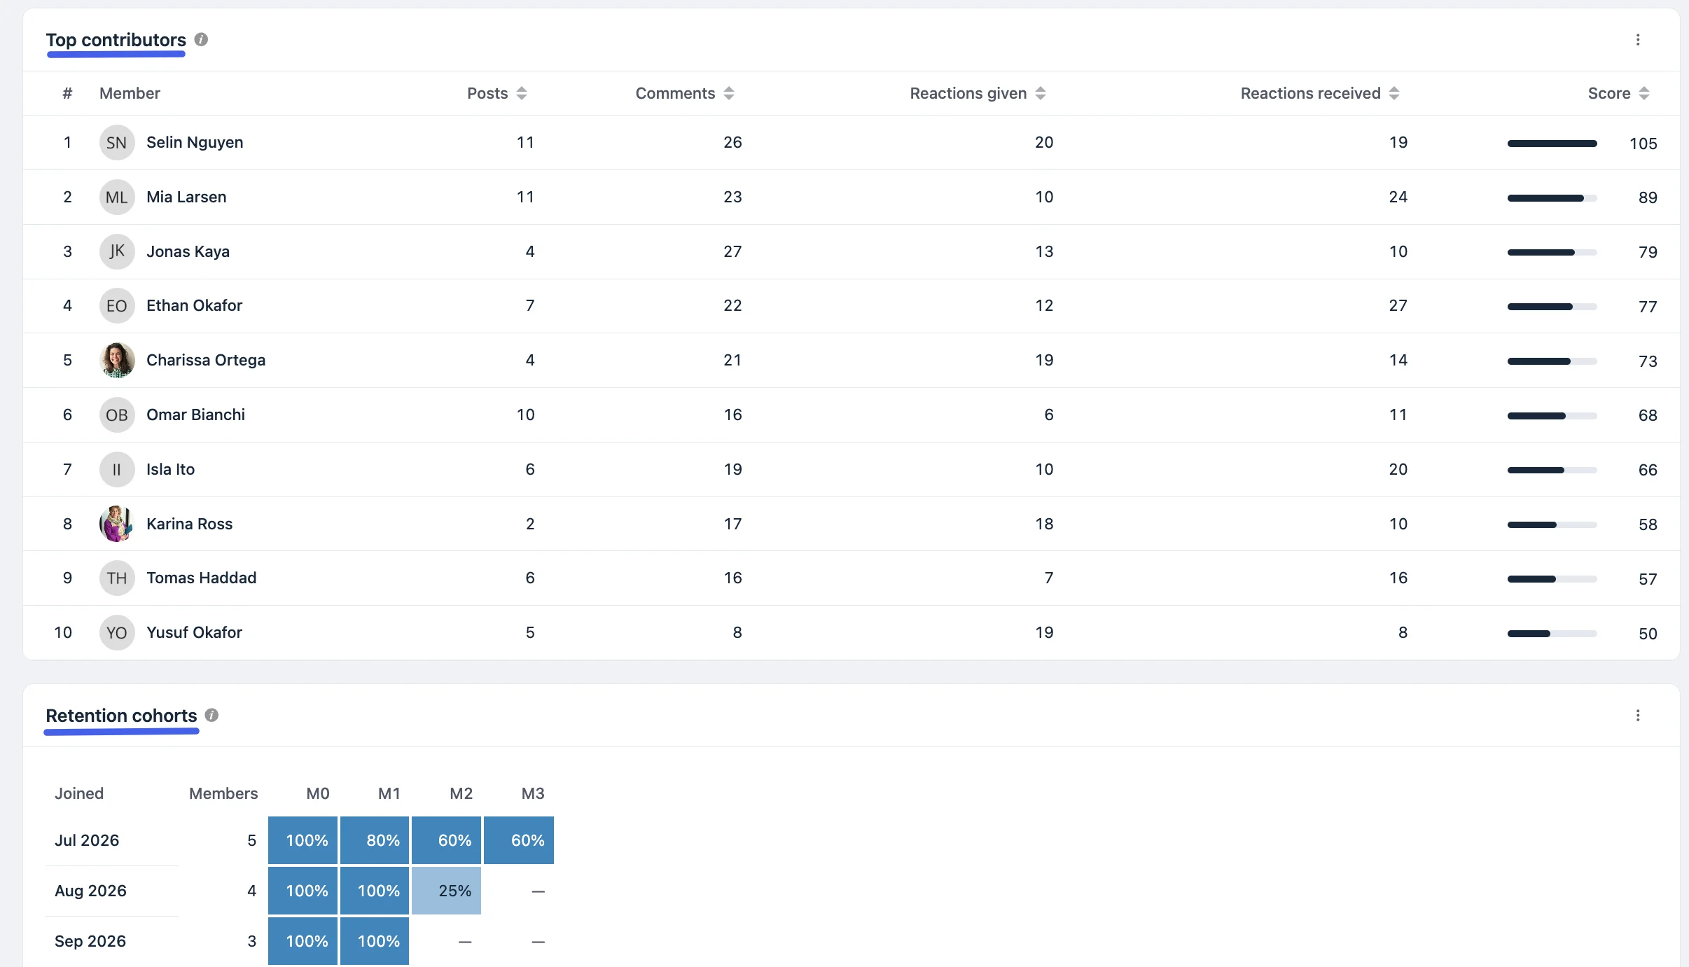Click the Members column header in cohorts
Image resolution: width=1689 pixels, height=967 pixels.
pos(223,793)
